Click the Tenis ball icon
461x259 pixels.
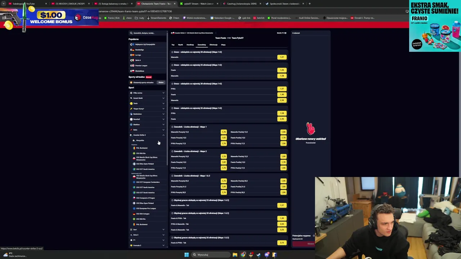131,104
